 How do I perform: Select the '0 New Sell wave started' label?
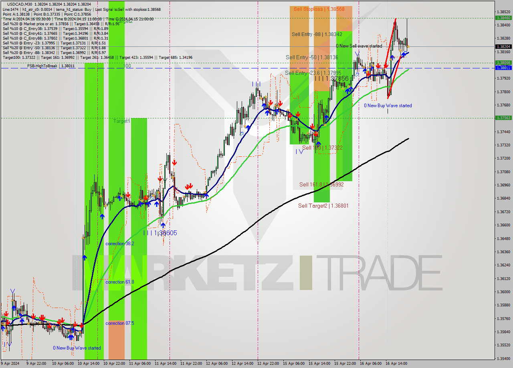click(x=359, y=46)
